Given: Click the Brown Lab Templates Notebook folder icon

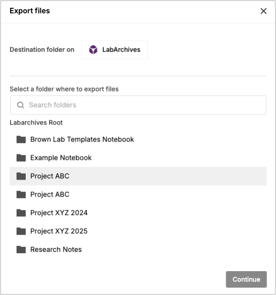Looking at the screenshot, I should (x=21, y=139).
